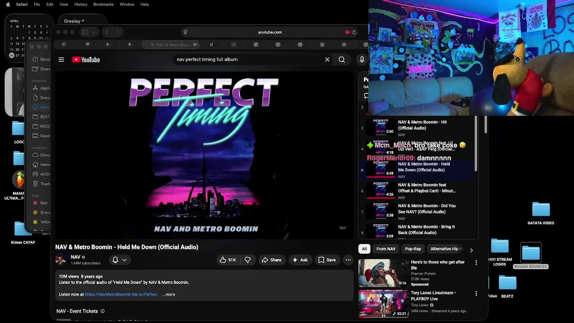Open the NavMetroBoomin.lnk.to link
This screenshot has height=323, width=574.
(121, 294)
